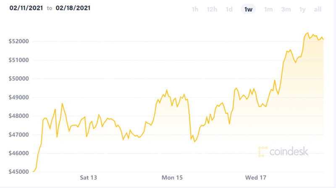Click the Wed 17 date marker

pyautogui.click(x=255, y=178)
